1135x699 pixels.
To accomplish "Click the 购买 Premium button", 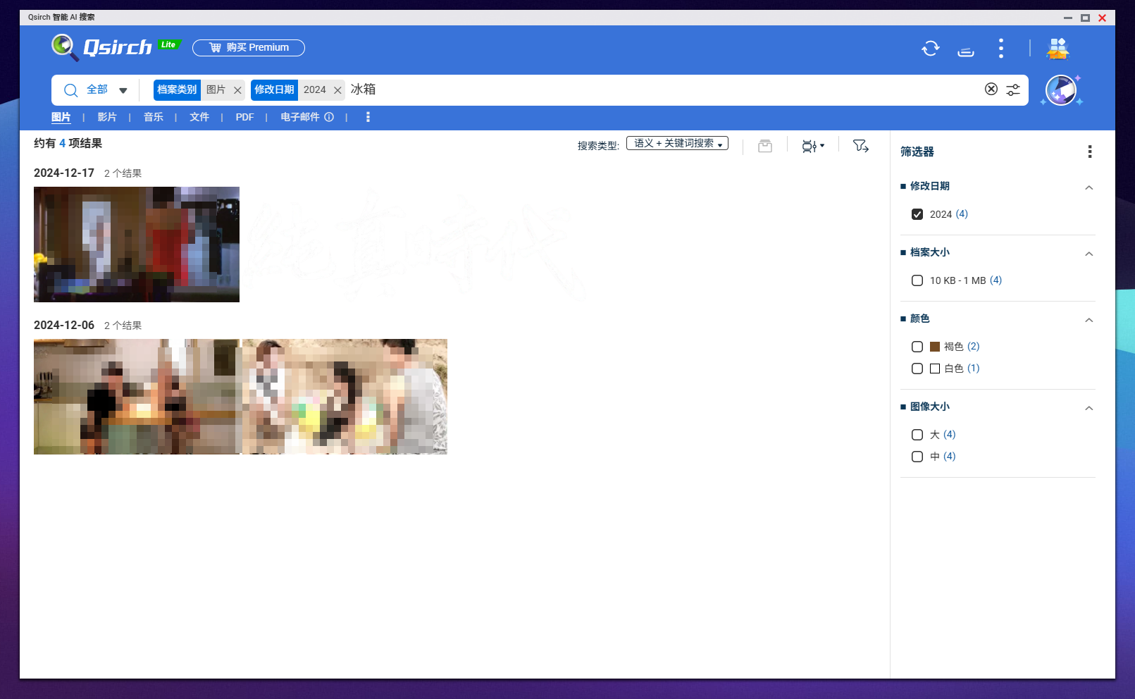I will click(249, 47).
